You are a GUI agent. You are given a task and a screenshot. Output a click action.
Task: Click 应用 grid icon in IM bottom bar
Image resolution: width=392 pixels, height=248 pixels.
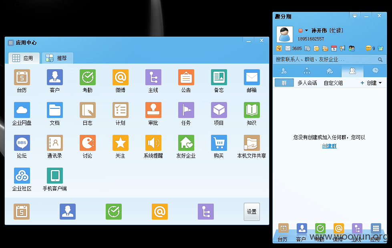coord(376,228)
